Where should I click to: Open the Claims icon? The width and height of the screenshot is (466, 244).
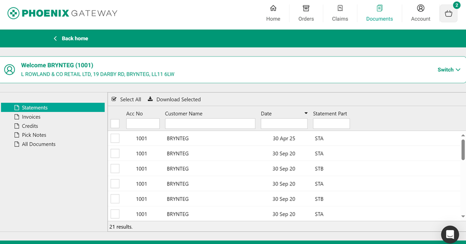point(340,8)
